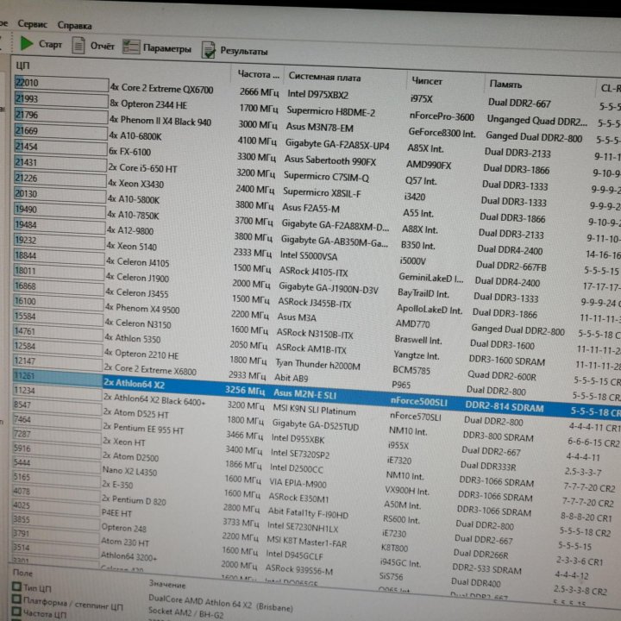Select the Nano X2 L4350 result row
The image size is (621, 621).
pyautogui.click(x=129, y=472)
